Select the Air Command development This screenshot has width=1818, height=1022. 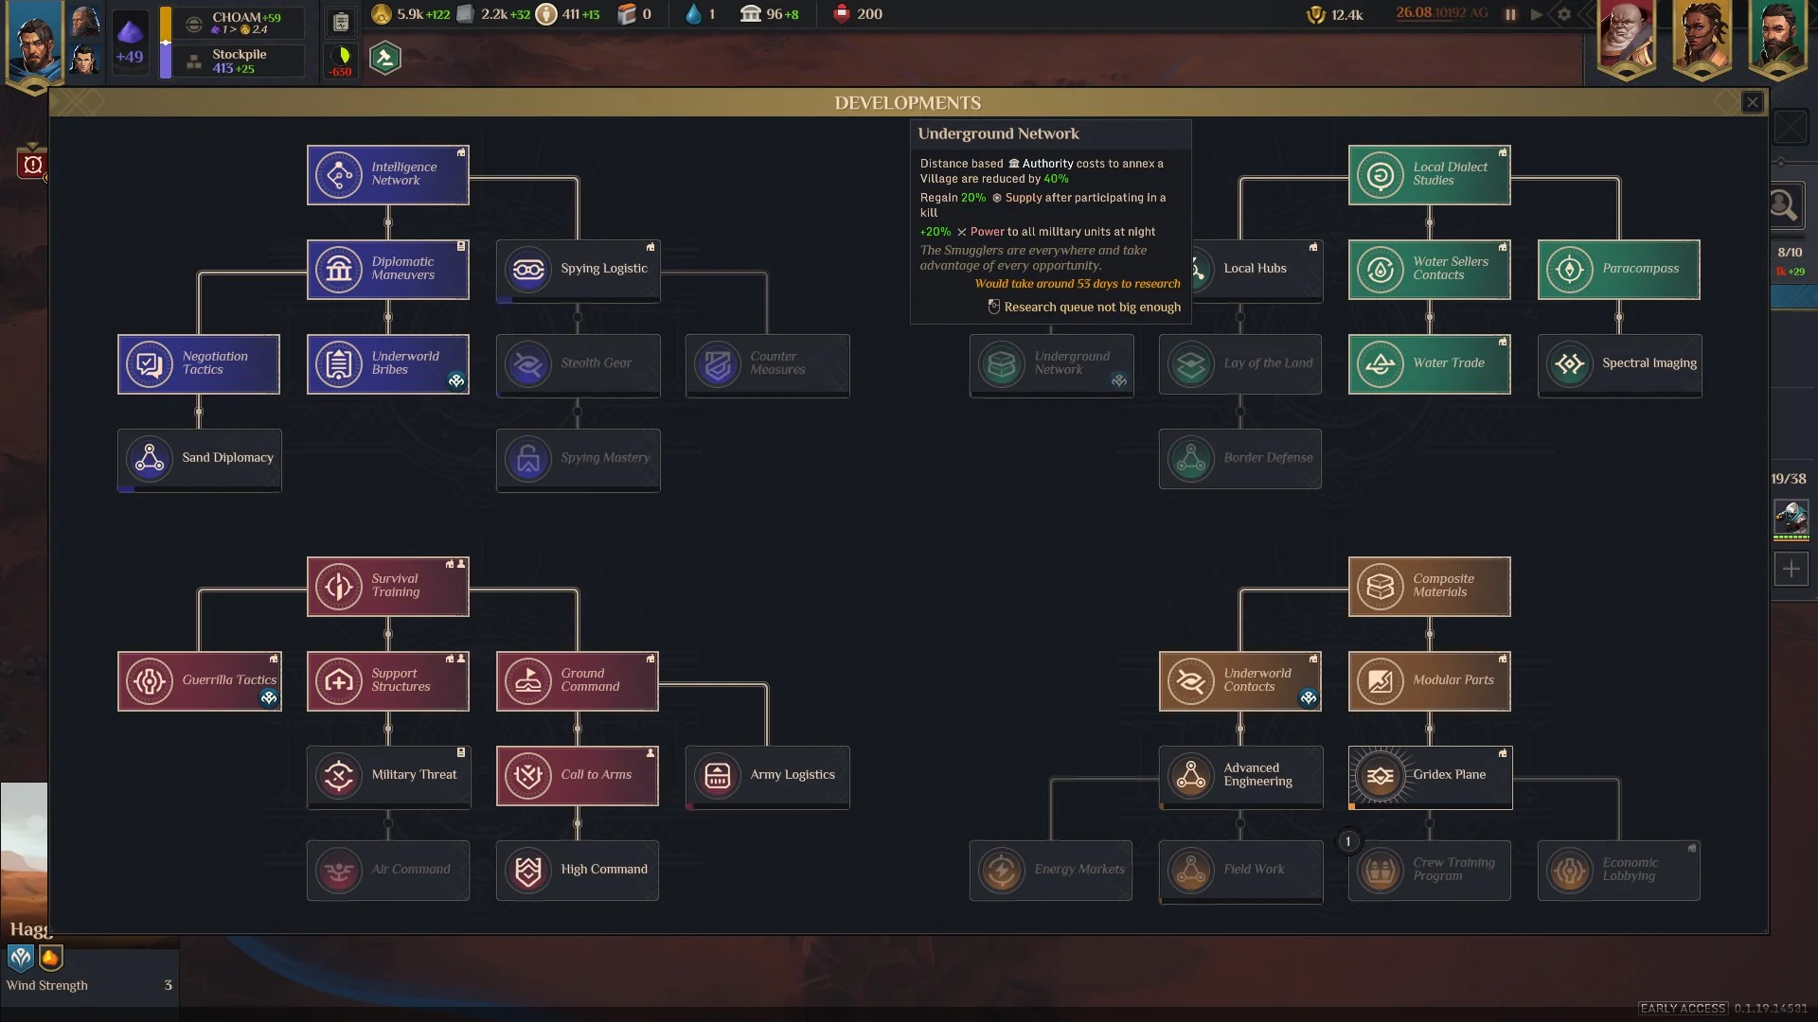[x=388, y=871]
